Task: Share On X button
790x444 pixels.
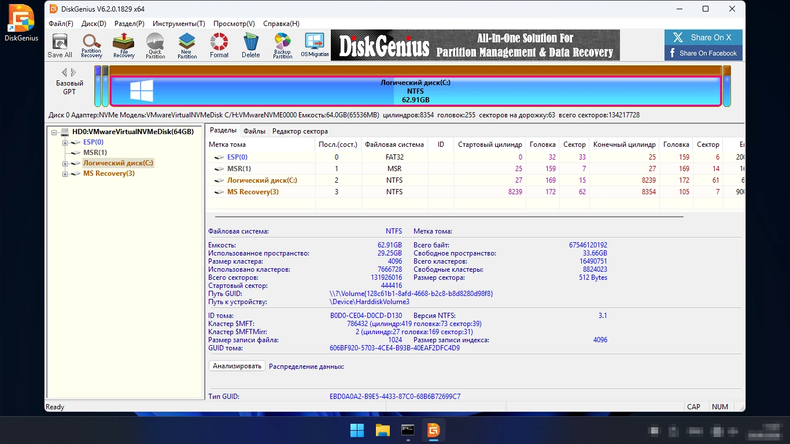Action: pos(703,38)
